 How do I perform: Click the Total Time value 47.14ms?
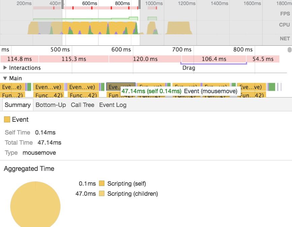50,143
